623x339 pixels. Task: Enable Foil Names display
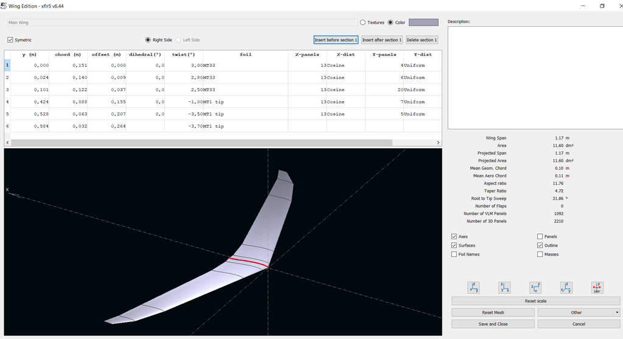point(454,255)
